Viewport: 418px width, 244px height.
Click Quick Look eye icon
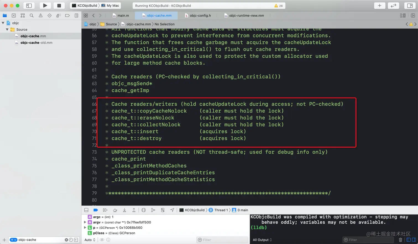click(102, 240)
